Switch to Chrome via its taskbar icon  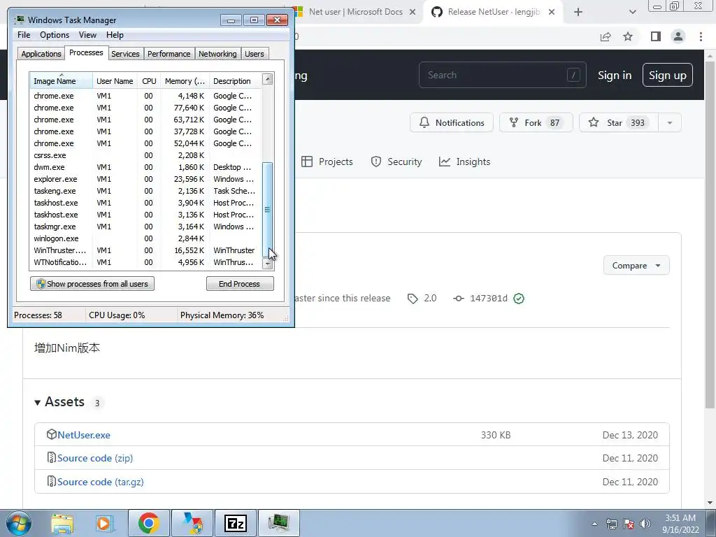(x=148, y=523)
